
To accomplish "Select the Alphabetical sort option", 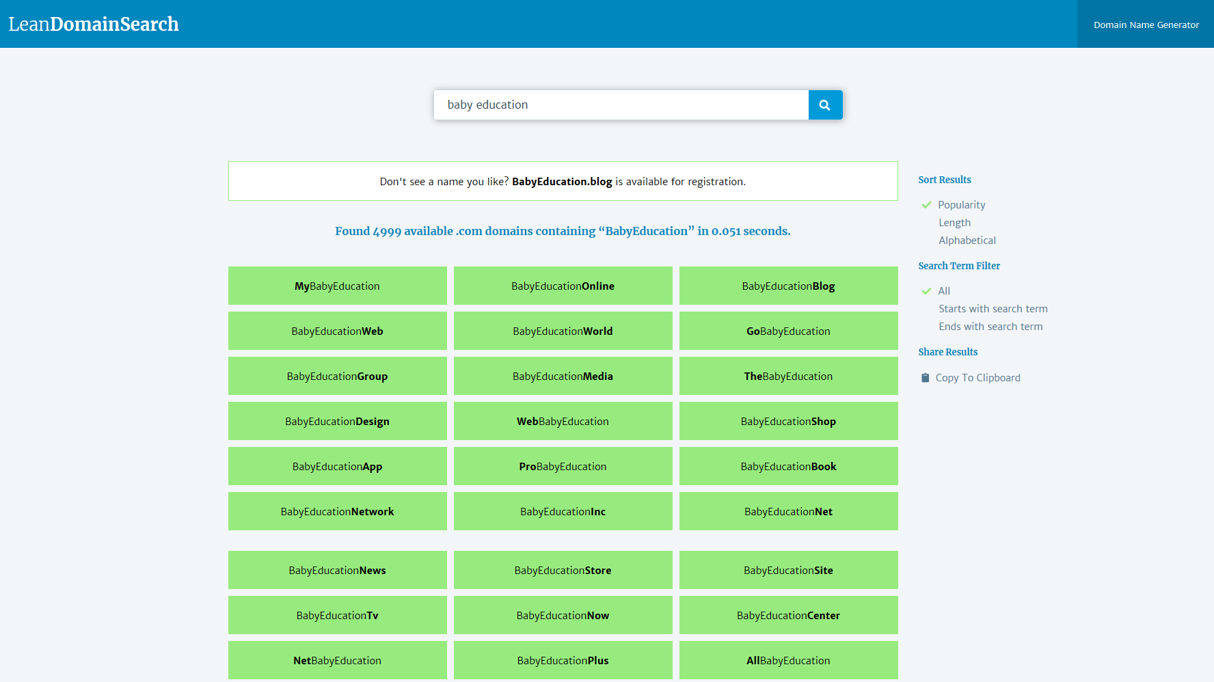I will (x=967, y=240).
